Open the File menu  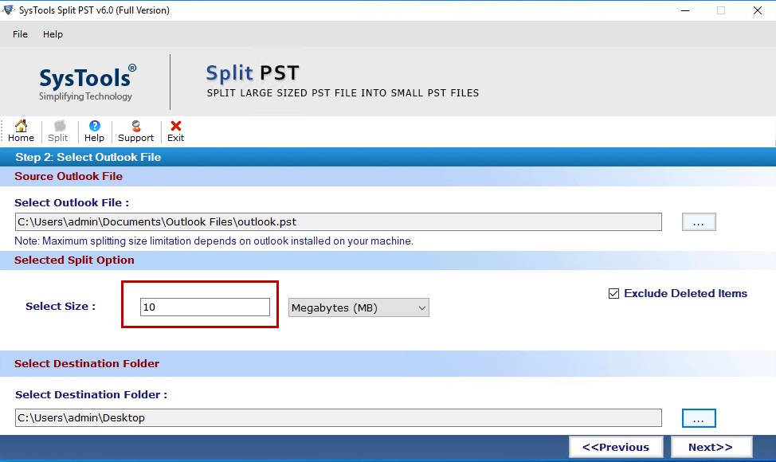point(20,34)
